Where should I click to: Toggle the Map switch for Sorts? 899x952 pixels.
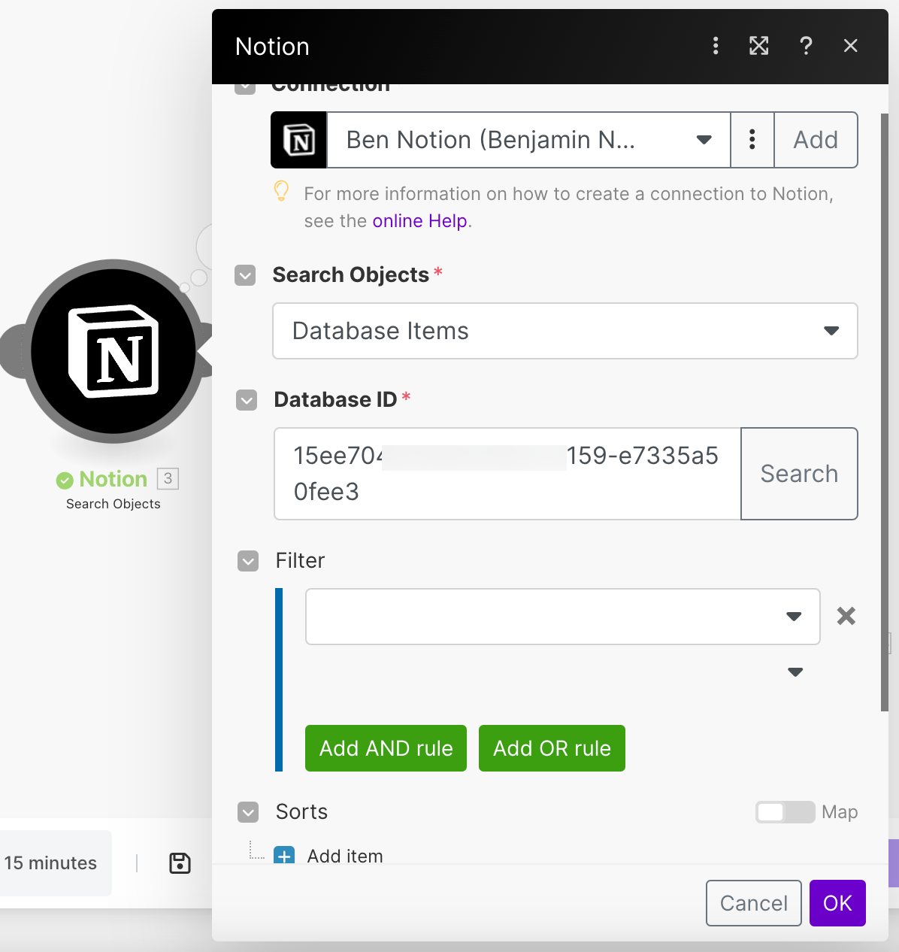785,812
